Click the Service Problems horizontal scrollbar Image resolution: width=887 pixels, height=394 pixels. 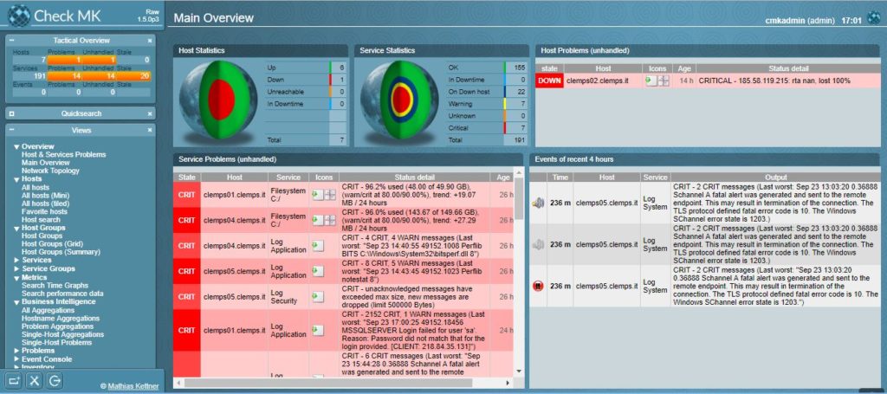click(x=342, y=383)
